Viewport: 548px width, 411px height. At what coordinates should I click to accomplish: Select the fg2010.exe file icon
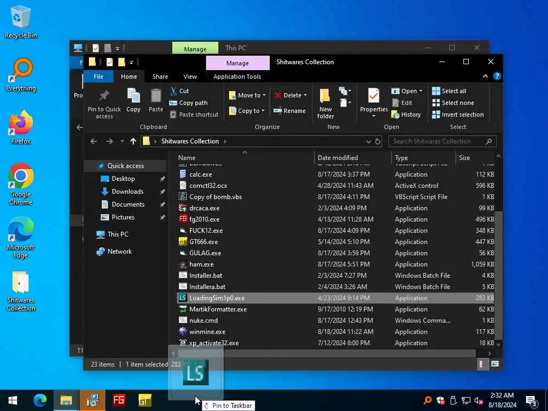click(x=182, y=219)
